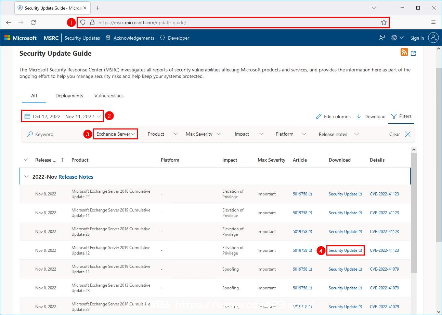442x315 pixels.
Task: Click the shield tracking protection icon
Action: (x=82, y=23)
